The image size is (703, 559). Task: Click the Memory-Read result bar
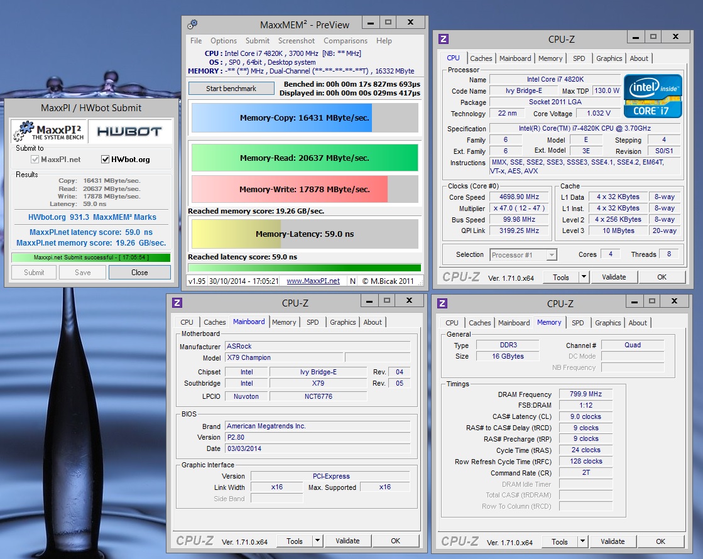(305, 158)
